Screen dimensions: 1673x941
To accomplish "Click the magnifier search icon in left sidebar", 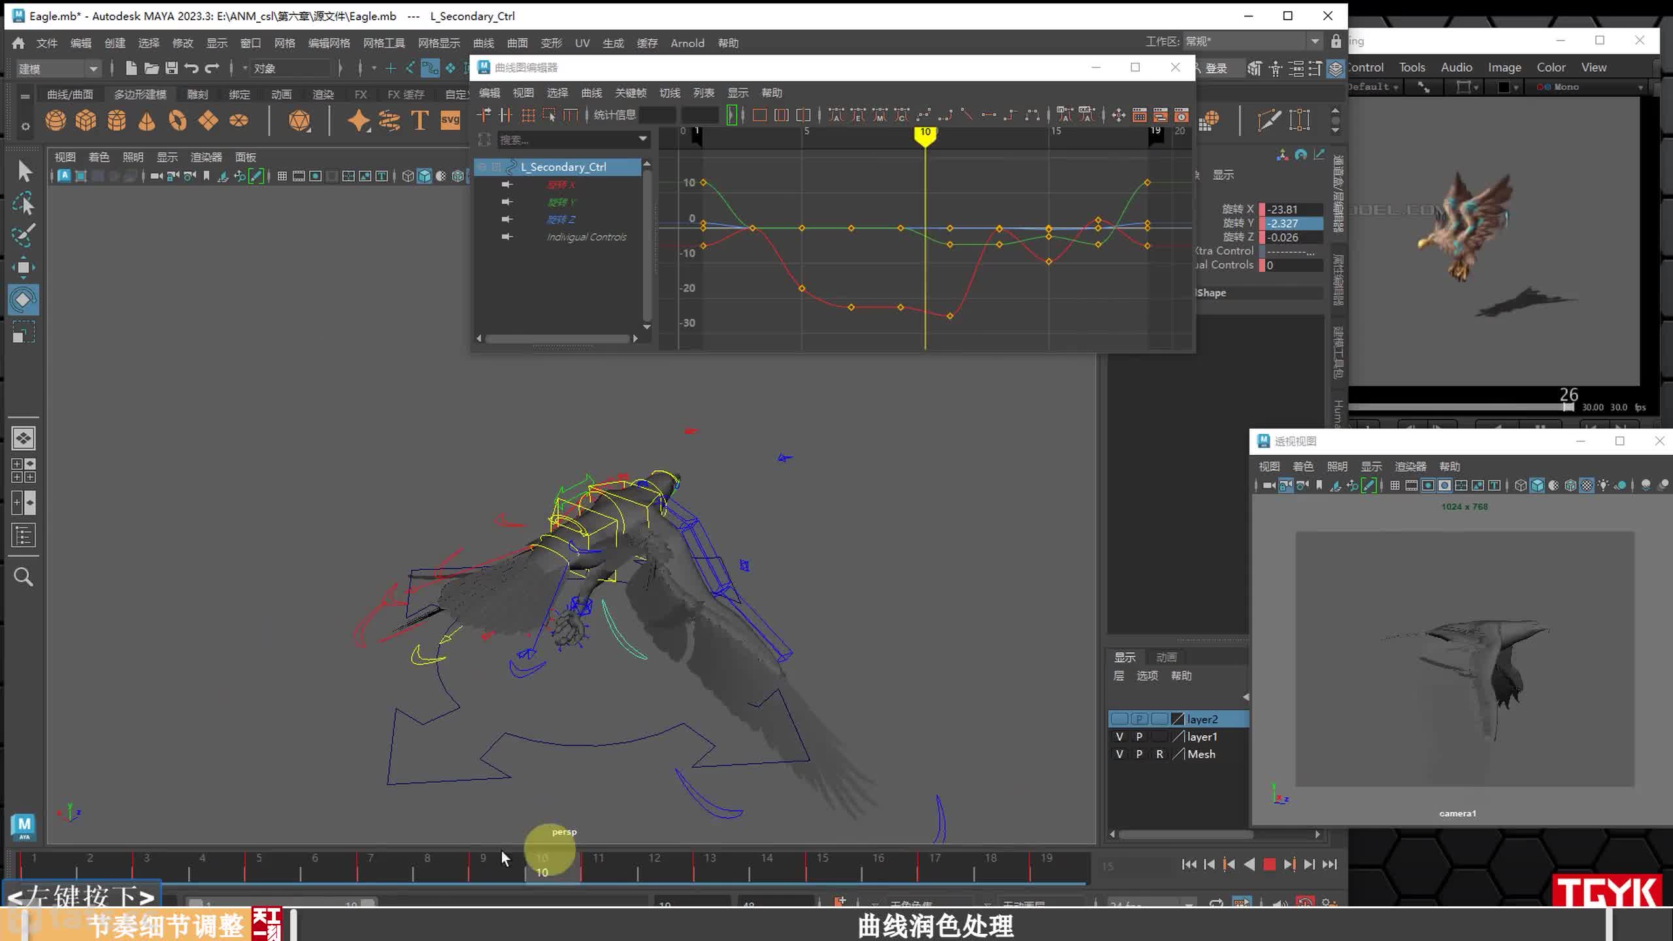I will point(24,577).
